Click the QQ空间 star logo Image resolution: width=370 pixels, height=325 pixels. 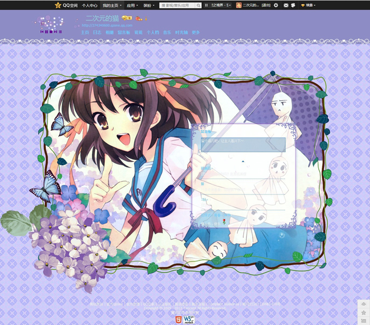pyautogui.click(x=58, y=5)
